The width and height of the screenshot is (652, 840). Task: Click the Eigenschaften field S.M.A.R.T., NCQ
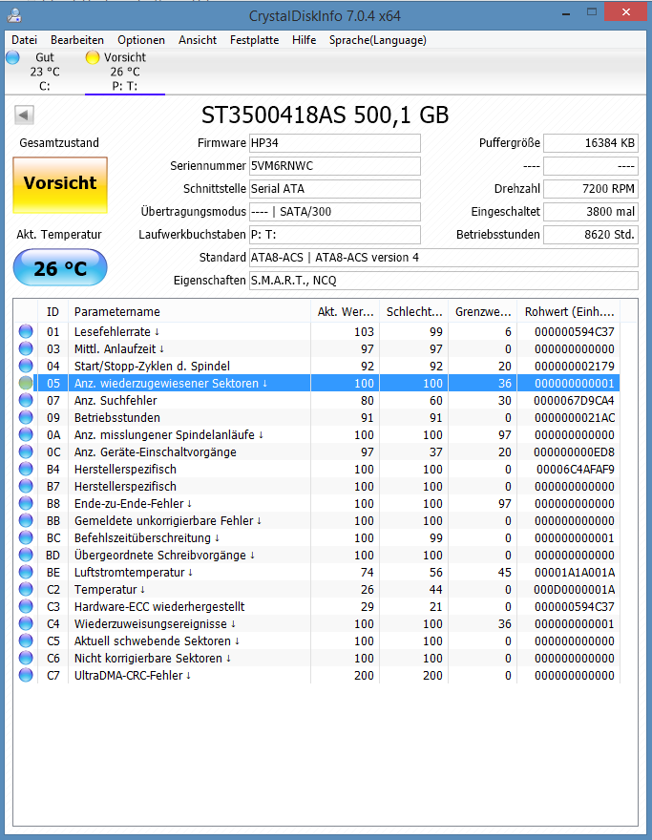point(444,281)
